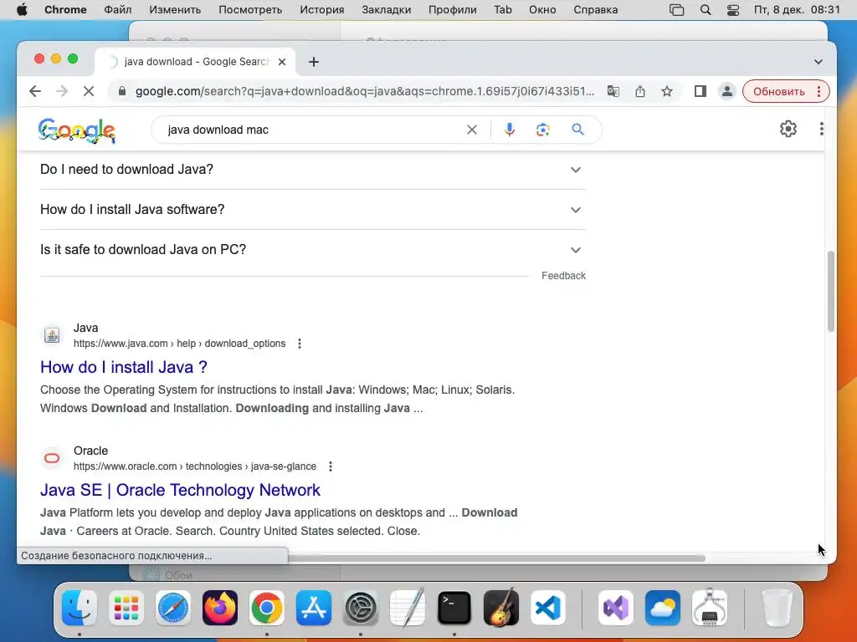The image size is (857, 642).
Task: Click the Feedback link
Action: (x=563, y=276)
